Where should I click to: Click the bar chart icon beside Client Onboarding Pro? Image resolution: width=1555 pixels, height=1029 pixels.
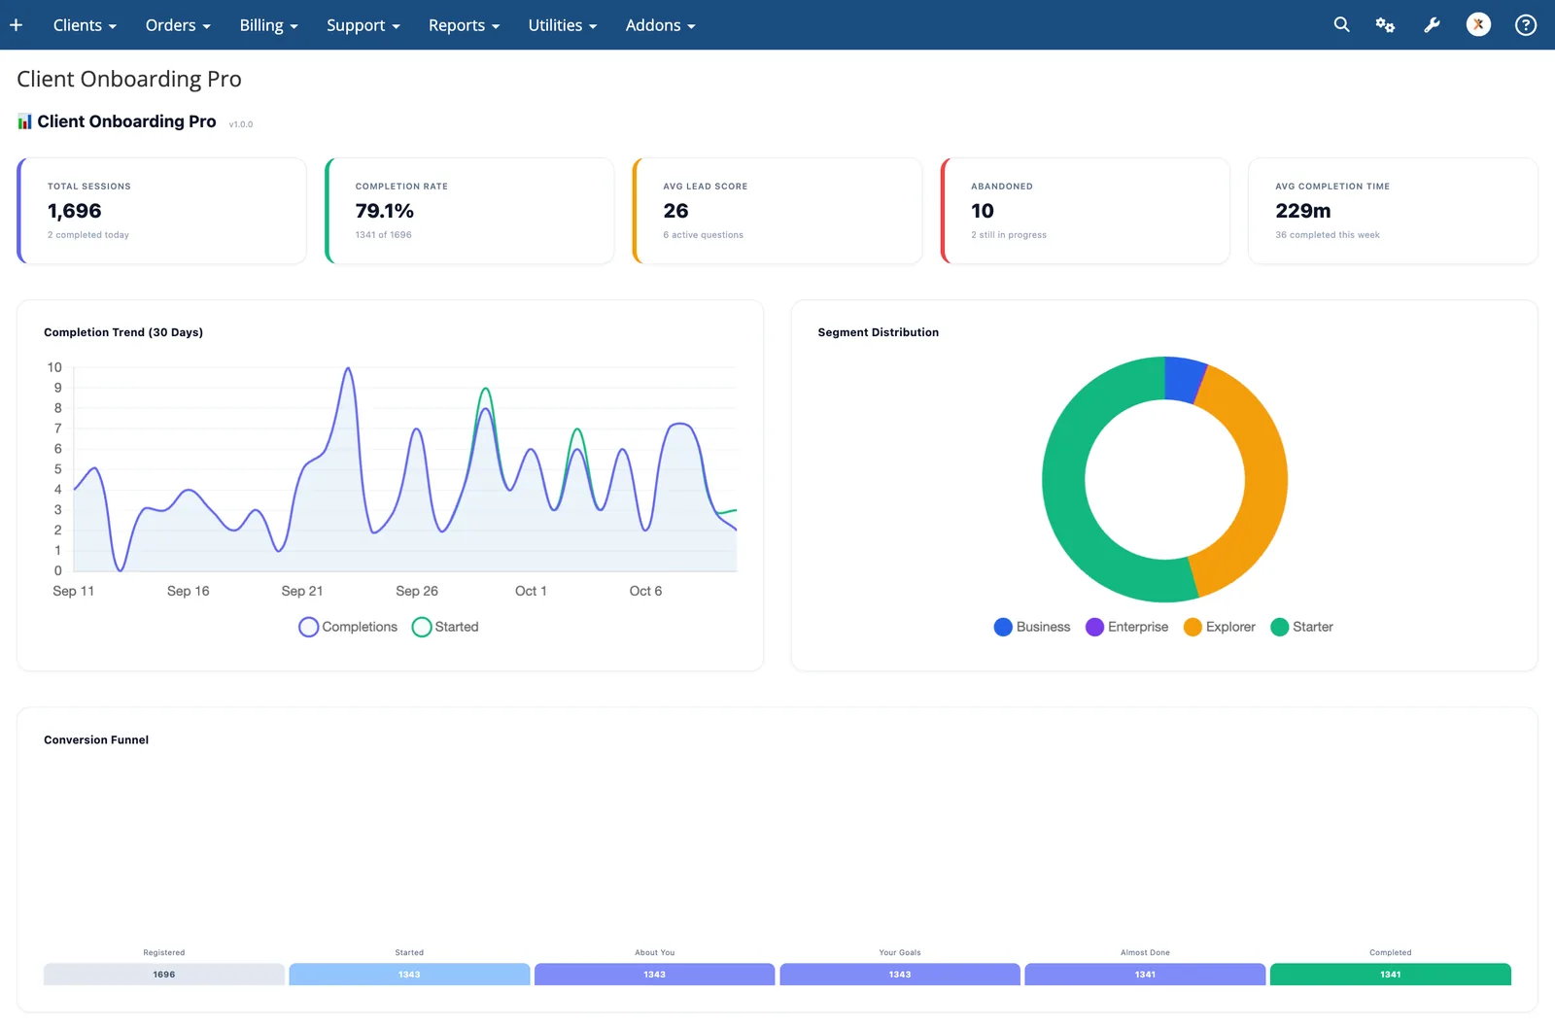(24, 121)
